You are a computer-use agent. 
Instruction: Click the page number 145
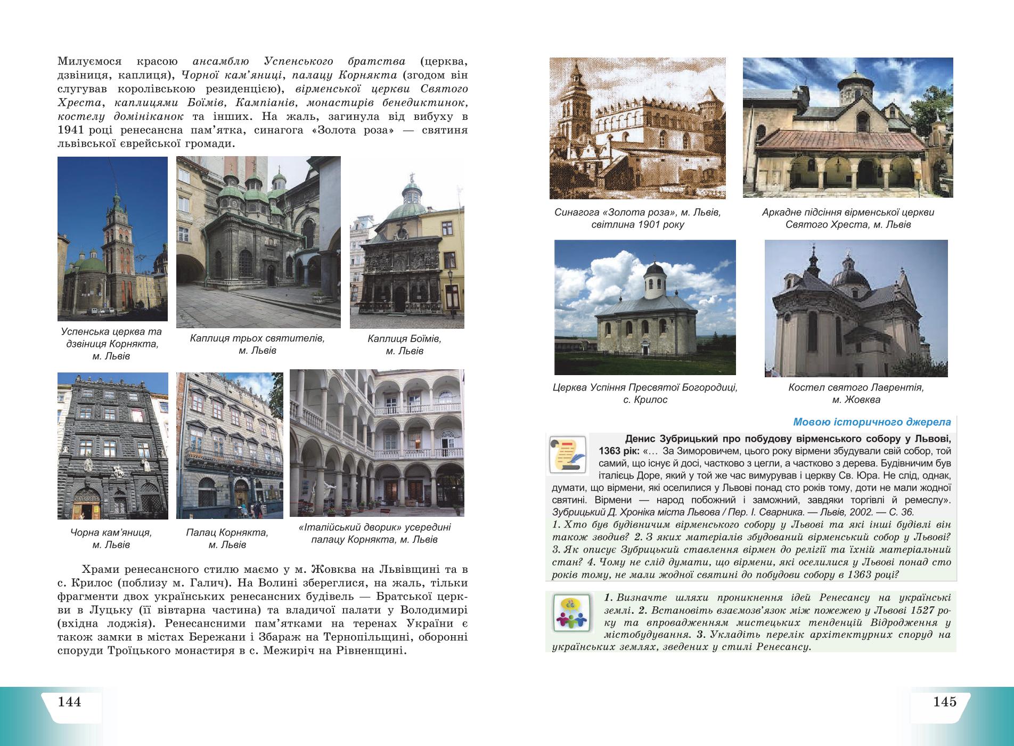click(x=944, y=702)
